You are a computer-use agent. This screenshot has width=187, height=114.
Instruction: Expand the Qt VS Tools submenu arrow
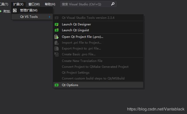click(49, 17)
